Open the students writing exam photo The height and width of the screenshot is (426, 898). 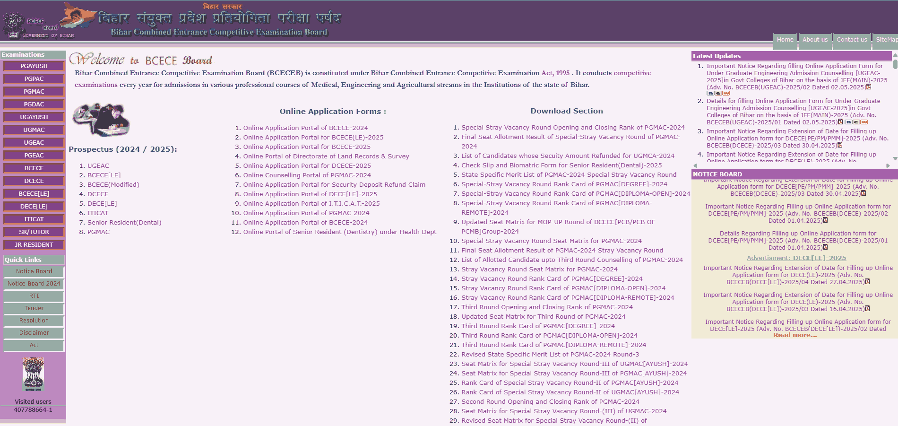[101, 119]
